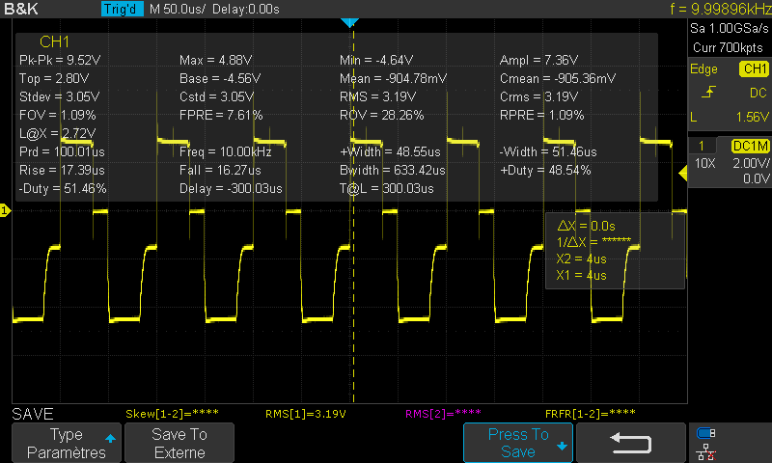Click the Stdev = 3.05V measurement
Image resolution: width=772 pixels, height=463 pixels.
(x=59, y=96)
